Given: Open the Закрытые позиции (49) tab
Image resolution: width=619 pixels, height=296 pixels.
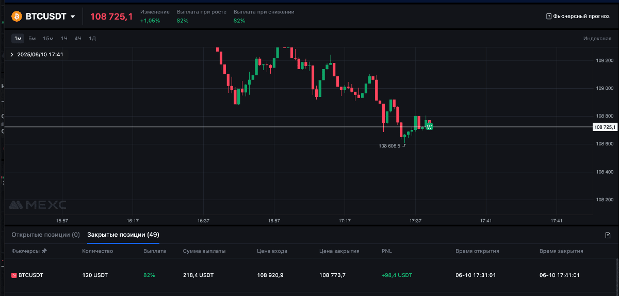Looking at the screenshot, I should (x=123, y=235).
